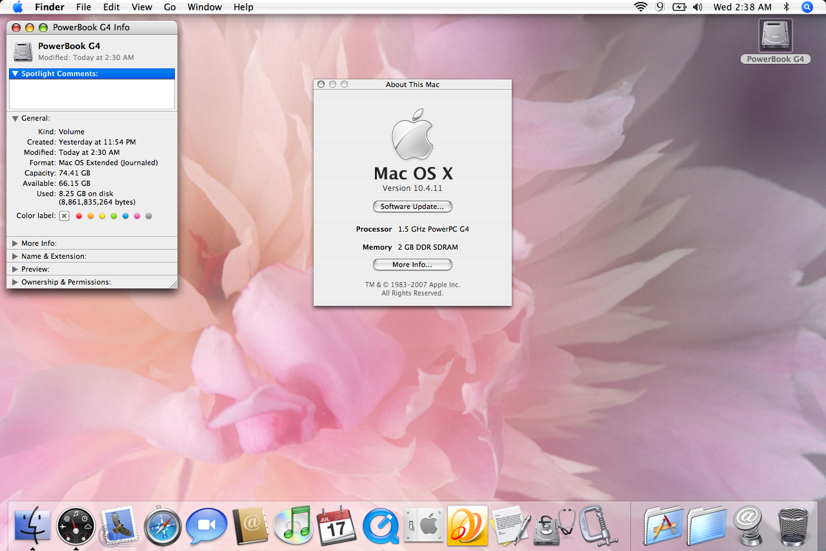826x551 pixels.
Task: Open Address Book in the Dock
Action: (x=250, y=526)
